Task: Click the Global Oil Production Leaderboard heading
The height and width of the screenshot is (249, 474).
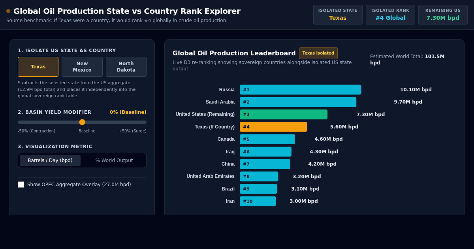Action: pyautogui.click(x=234, y=53)
